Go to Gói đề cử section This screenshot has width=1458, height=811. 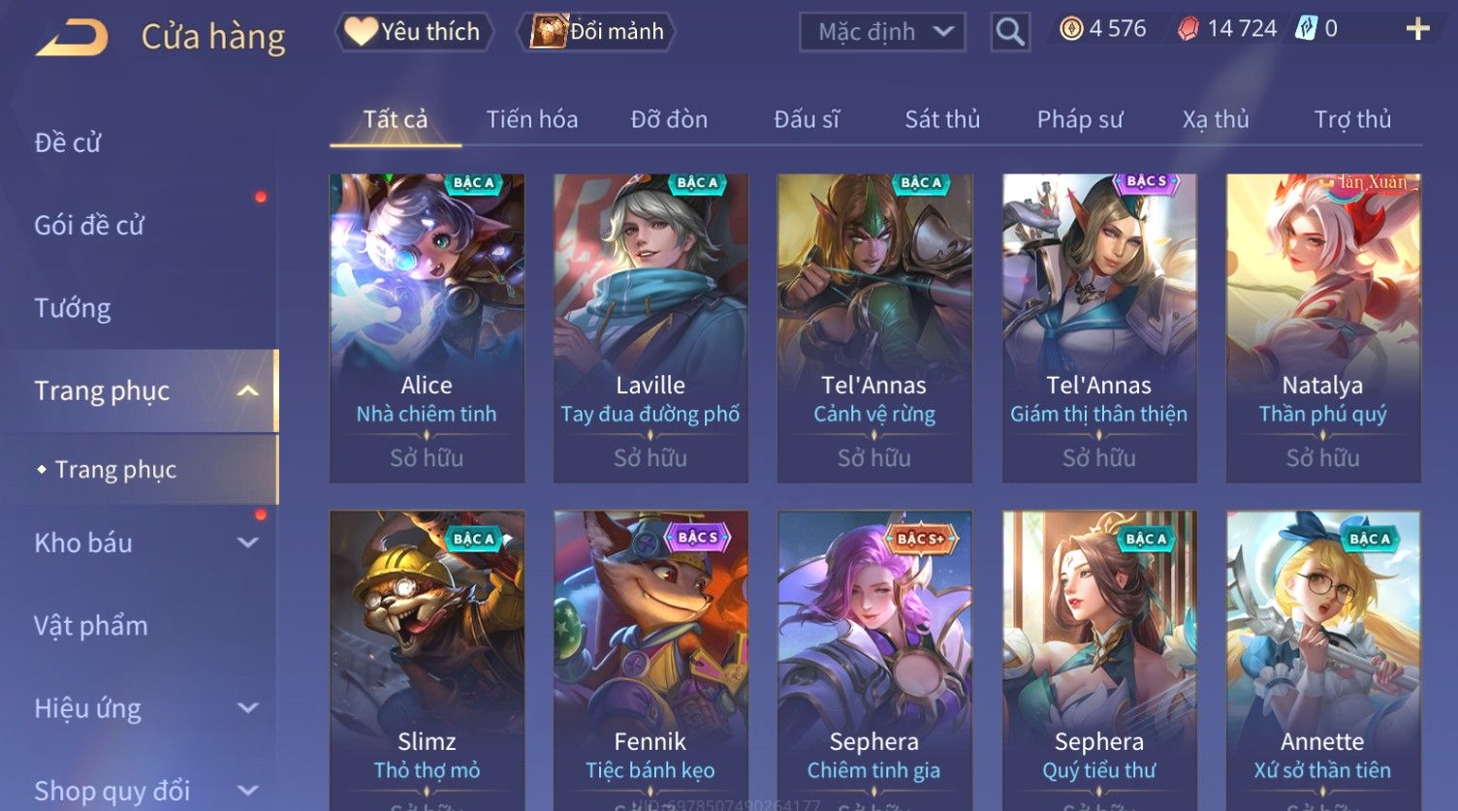(x=89, y=226)
